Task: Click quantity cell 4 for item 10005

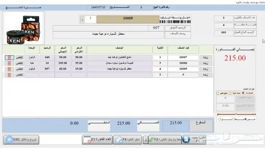Action: coord(160,69)
